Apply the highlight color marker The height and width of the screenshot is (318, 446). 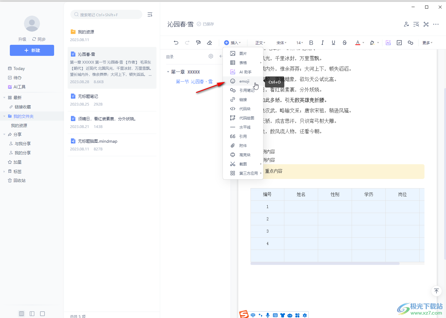click(372, 43)
